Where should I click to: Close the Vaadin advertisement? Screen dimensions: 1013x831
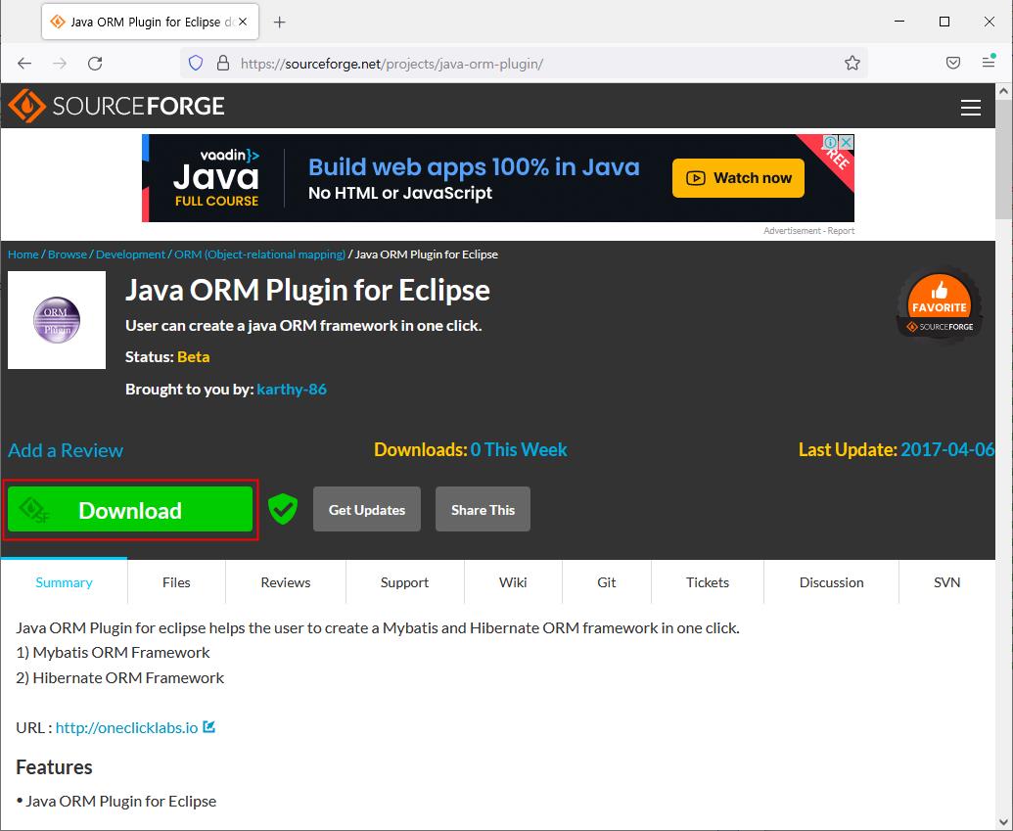tap(847, 142)
